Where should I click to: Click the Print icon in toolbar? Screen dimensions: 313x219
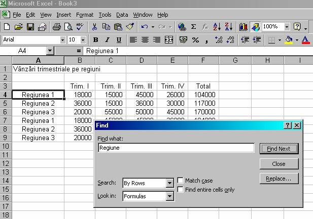tap(56, 27)
